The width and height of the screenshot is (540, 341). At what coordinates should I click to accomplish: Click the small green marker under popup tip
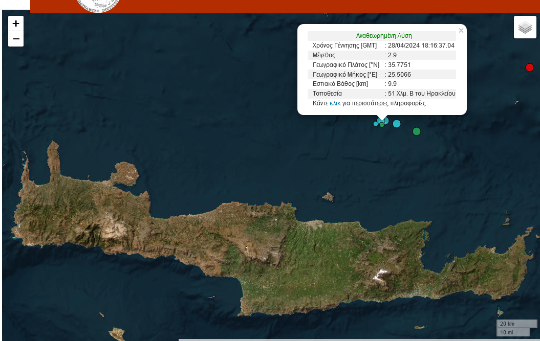pos(382,125)
